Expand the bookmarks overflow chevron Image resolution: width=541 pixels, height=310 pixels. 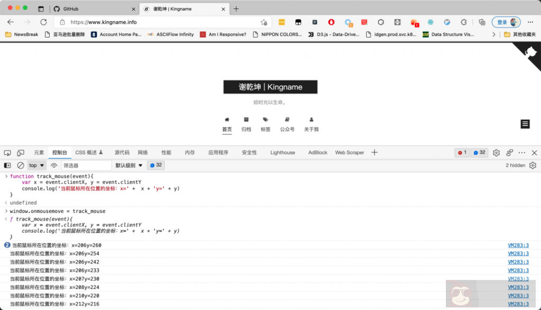coord(494,34)
